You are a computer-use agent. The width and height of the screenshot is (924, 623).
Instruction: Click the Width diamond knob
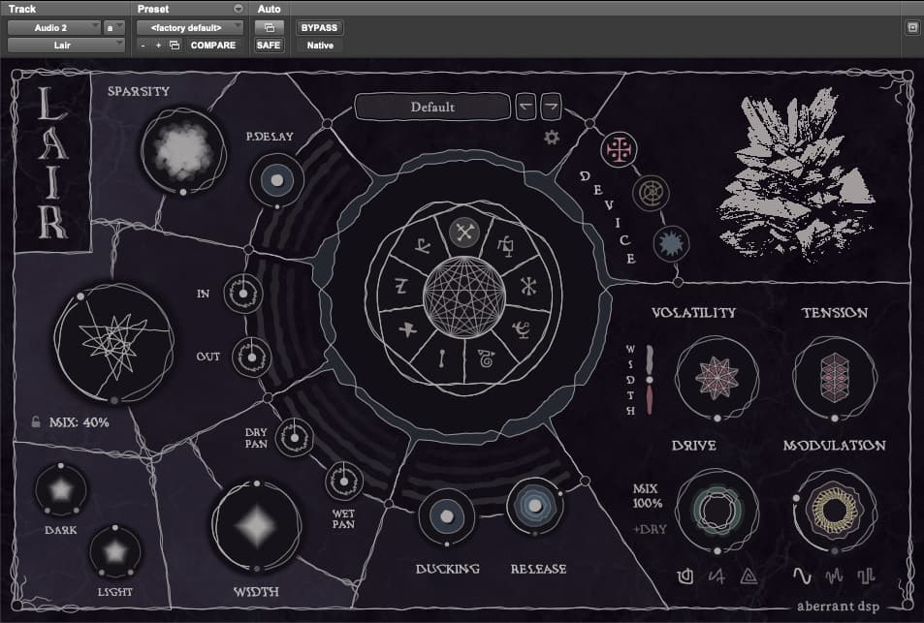256,526
